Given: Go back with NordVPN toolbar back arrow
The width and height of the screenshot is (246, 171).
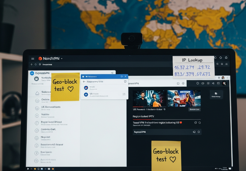Looking at the screenshot, I should point(32,64).
